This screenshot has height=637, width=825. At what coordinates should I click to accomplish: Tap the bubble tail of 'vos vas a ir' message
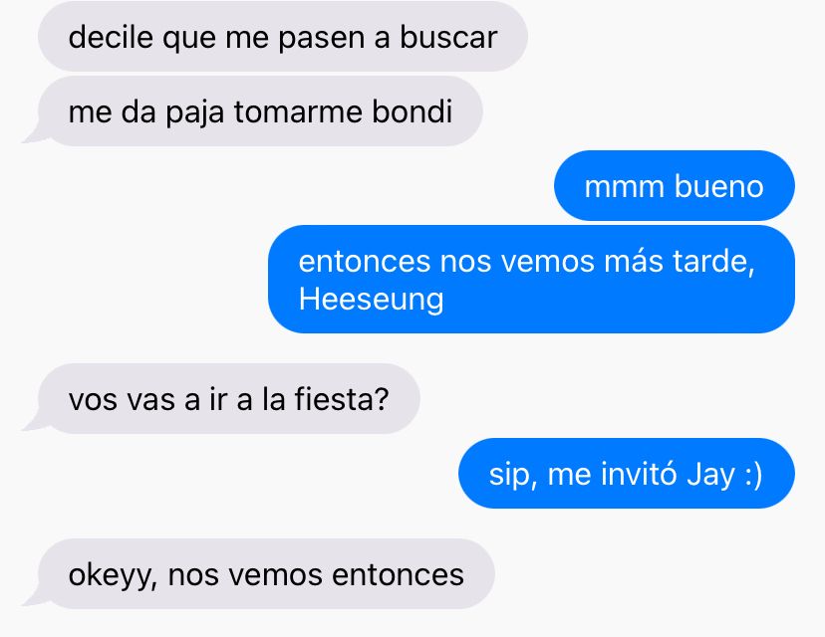[x=33, y=423]
